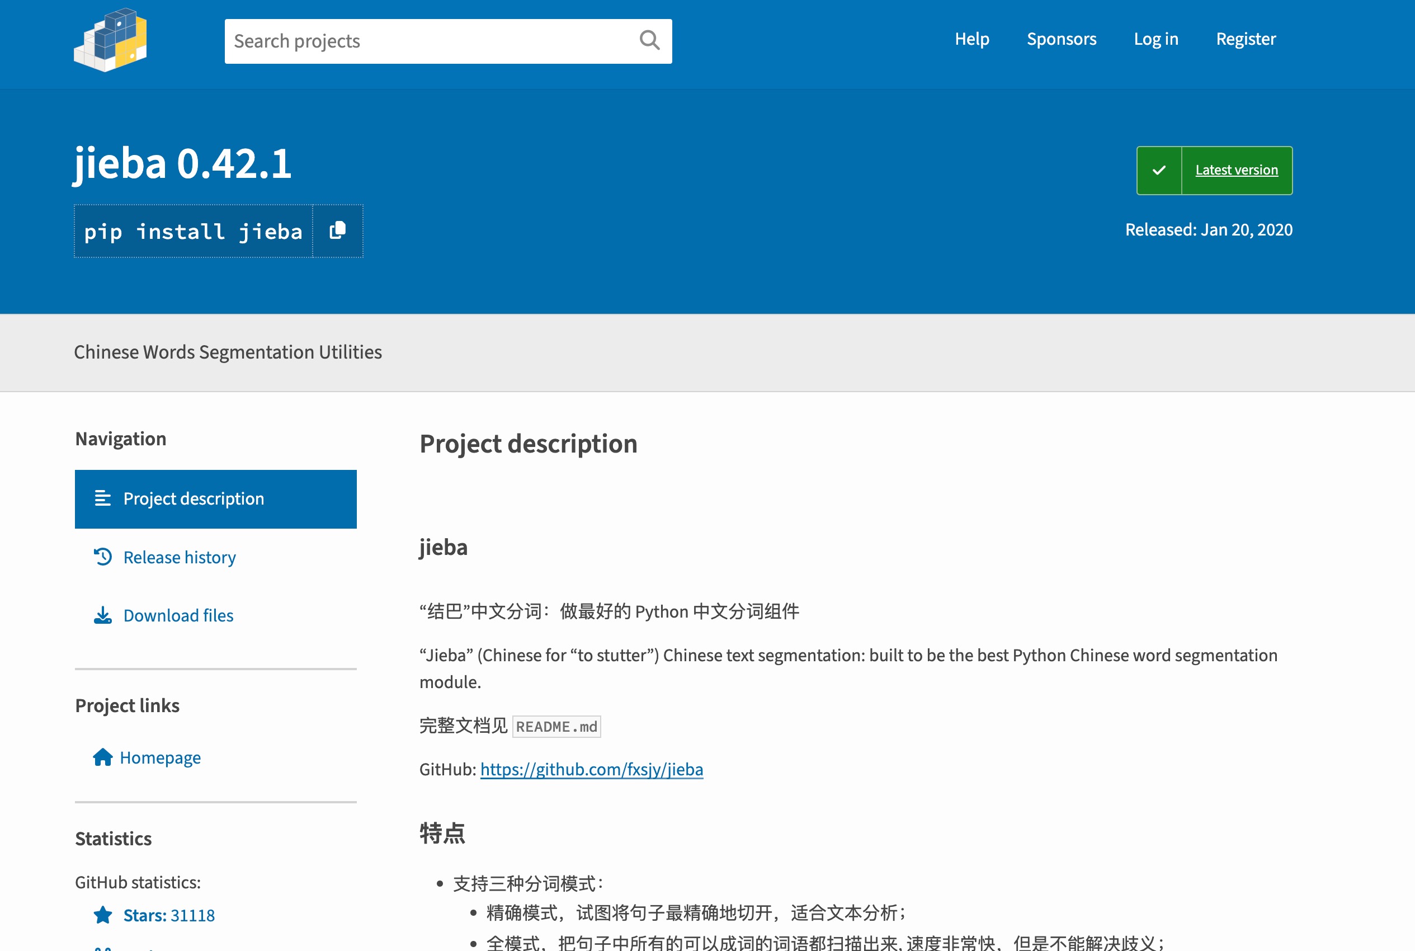Focus the Search projects field
Image resolution: width=1415 pixels, height=951 pixels.
coord(448,41)
